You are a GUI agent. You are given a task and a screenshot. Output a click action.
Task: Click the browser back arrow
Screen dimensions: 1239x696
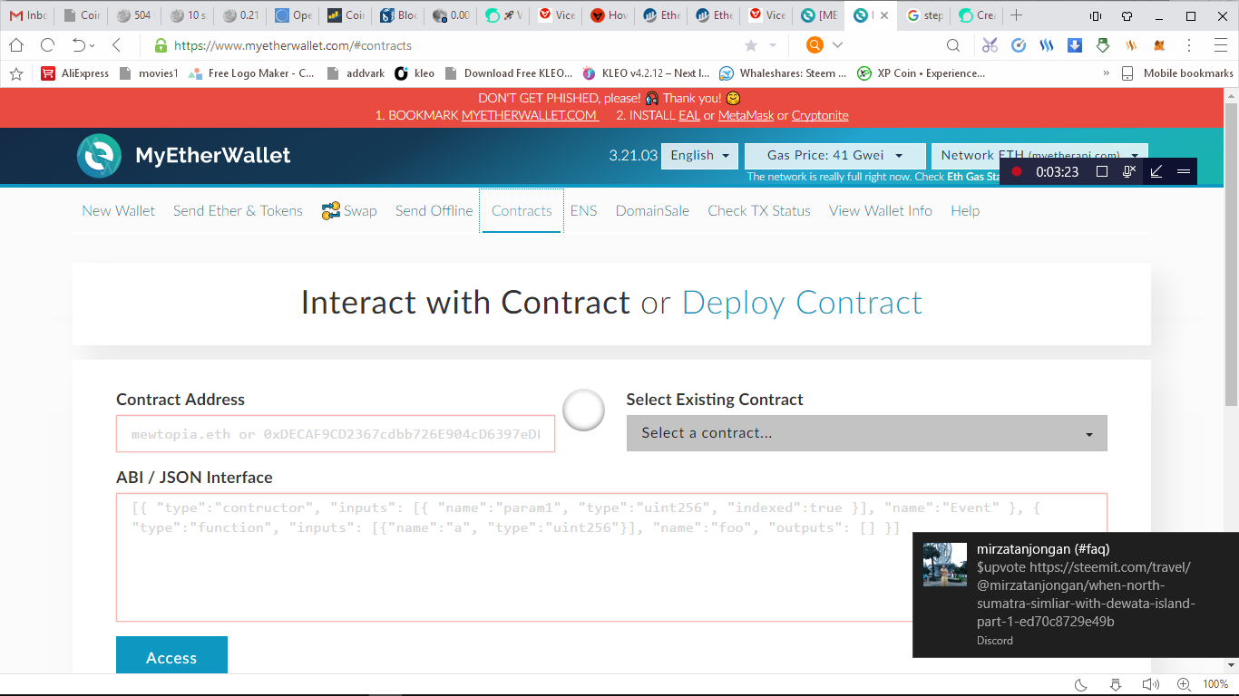tap(116, 45)
